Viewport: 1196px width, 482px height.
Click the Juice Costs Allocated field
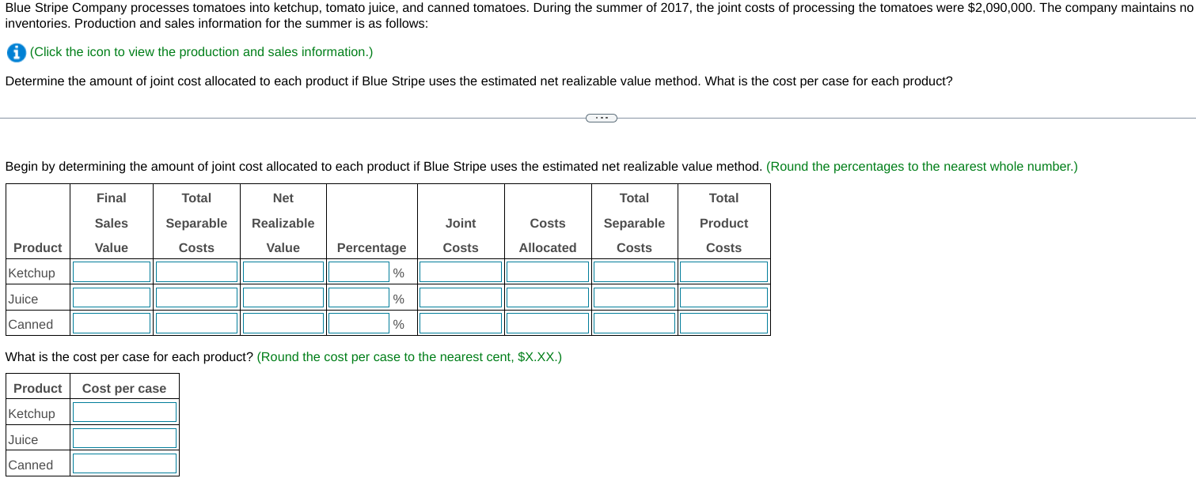pyautogui.click(x=547, y=297)
